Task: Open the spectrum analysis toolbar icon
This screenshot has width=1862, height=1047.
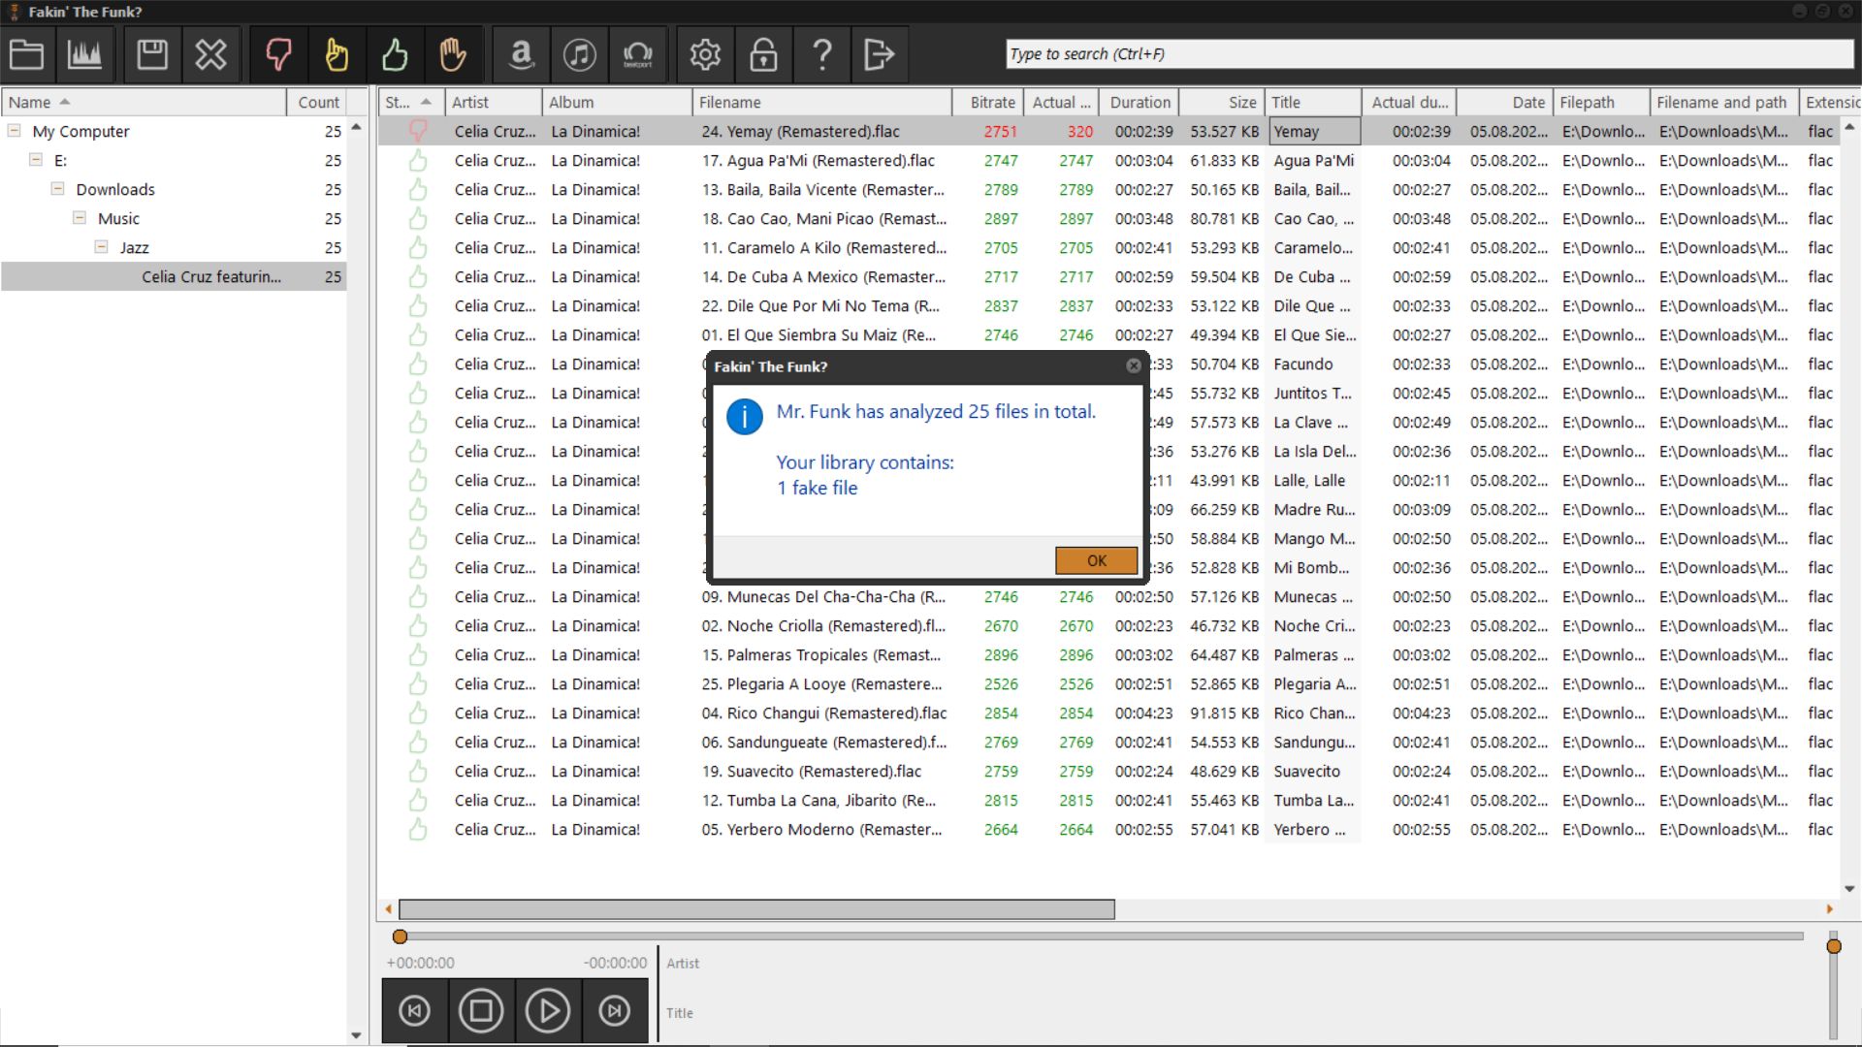Action: click(84, 54)
